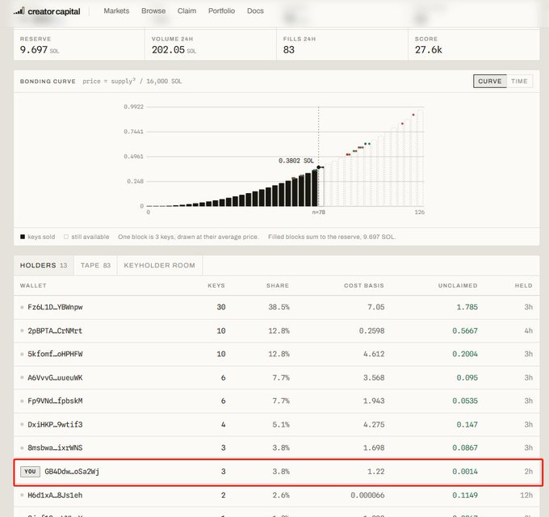This screenshot has width=549, height=517.
Task: Select the TAPE 83 tab
Action: (x=95, y=266)
